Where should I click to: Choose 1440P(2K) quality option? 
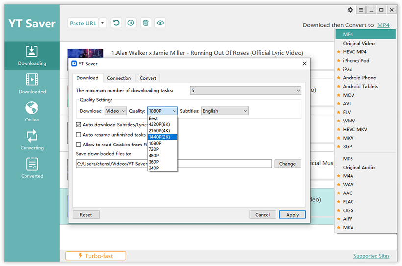pos(162,137)
